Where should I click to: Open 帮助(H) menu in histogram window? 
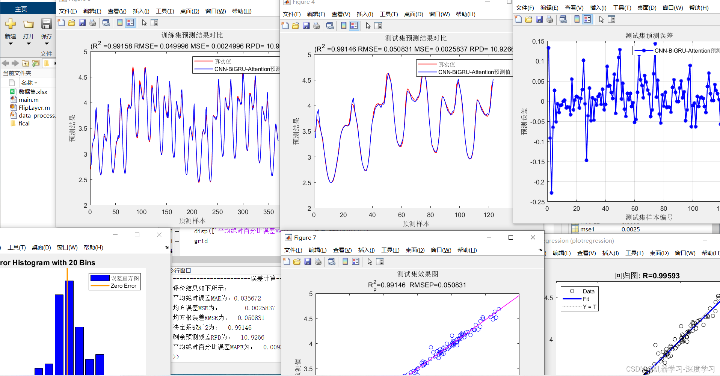pyautogui.click(x=94, y=248)
